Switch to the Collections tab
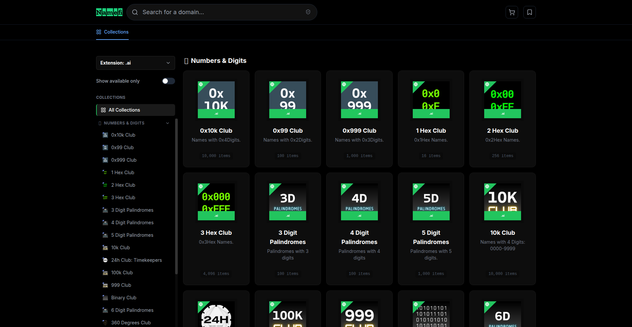 tap(112, 32)
